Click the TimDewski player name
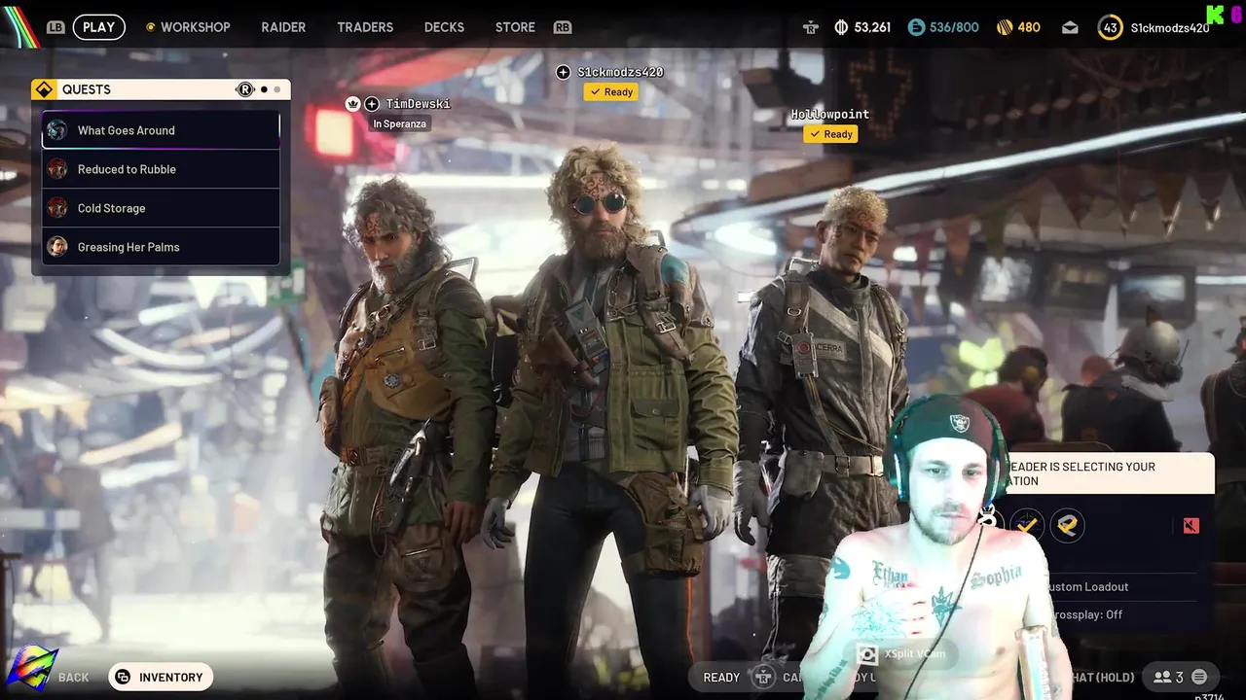 (419, 104)
